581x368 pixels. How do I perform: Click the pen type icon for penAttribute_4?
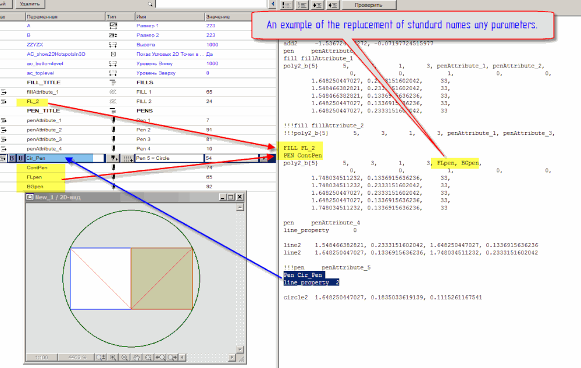(113, 148)
